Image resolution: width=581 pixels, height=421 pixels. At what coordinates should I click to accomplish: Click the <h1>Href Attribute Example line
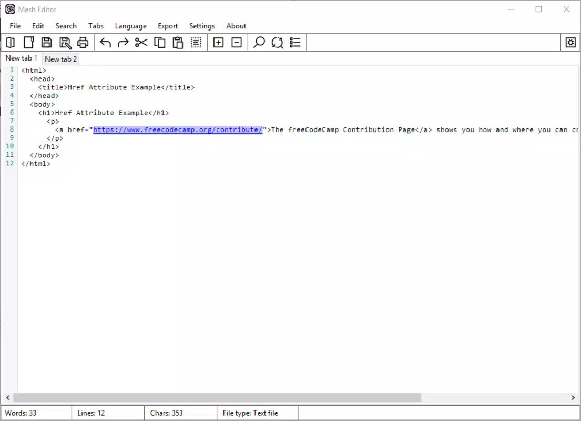coord(104,113)
